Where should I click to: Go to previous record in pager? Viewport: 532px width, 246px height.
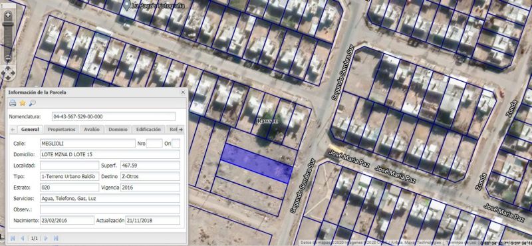point(23,238)
